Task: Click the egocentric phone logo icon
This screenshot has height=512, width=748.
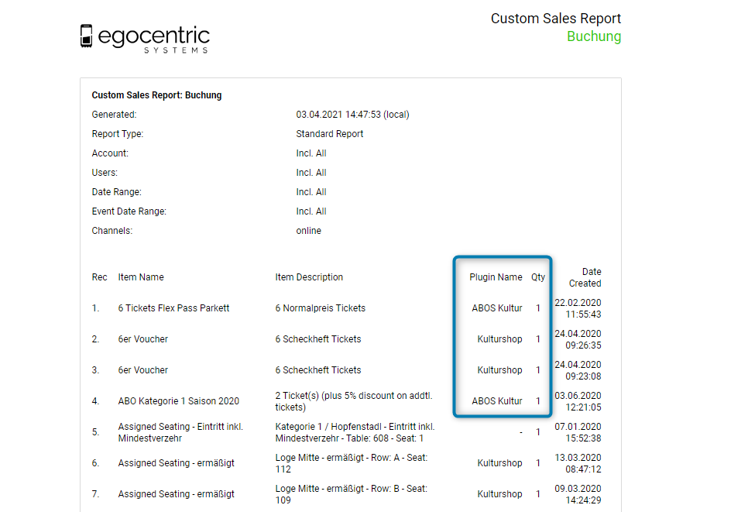Action: tap(87, 36)
